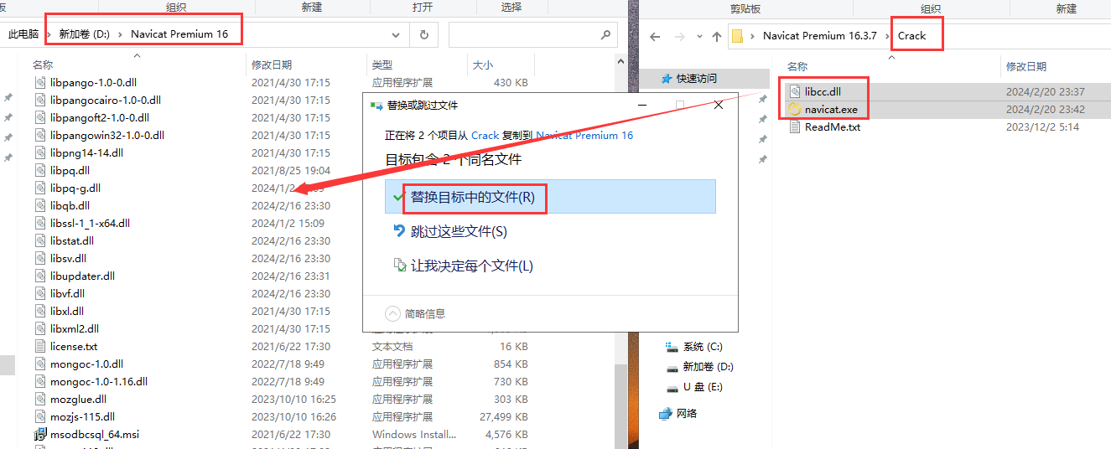This screenshot has width=1111, height=449.
Task: Click Crack breadcrumb in right window
Action: click(x=911, y=36)
